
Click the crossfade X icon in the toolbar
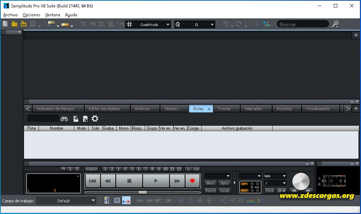click(x=83, y=24)
